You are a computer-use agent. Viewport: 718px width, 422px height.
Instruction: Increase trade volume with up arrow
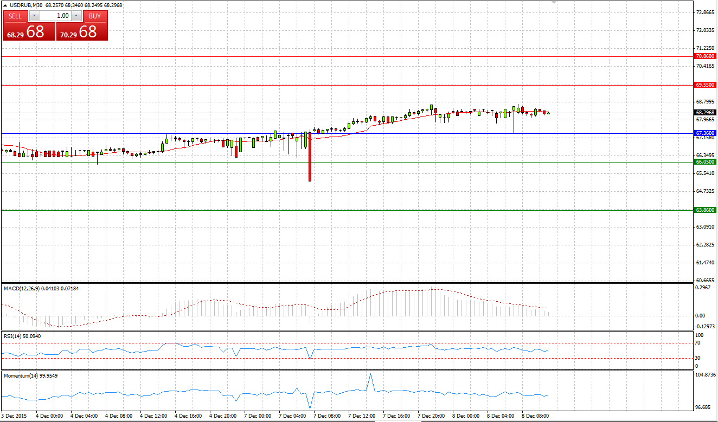76,16
